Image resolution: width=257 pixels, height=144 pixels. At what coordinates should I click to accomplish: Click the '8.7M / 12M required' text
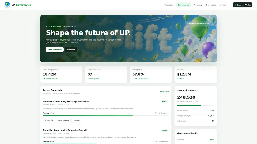click(x=161, y=113)
